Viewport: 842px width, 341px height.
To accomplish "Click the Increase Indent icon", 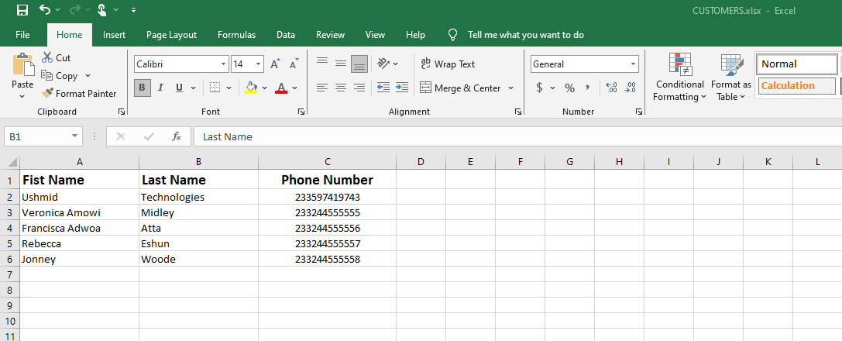I will coord(401,88).
